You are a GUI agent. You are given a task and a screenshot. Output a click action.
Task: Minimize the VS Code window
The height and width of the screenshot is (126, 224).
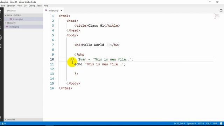[210, 2]
